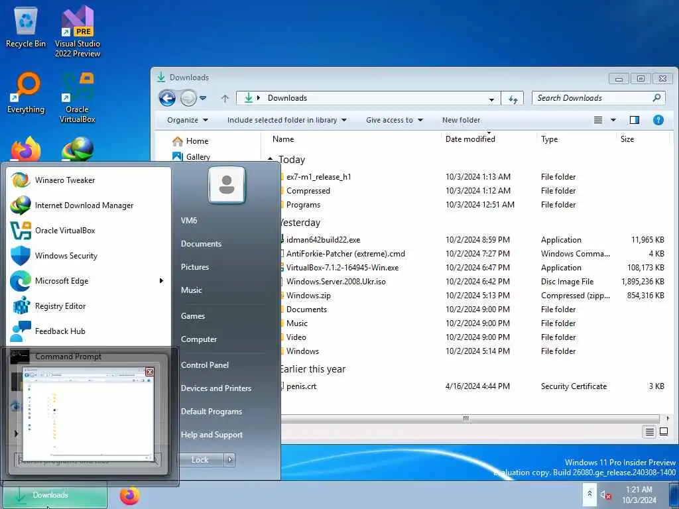Screen dimensions: 679x509
Task: Open Default Programs from Start menu
Action: [212, 411]
